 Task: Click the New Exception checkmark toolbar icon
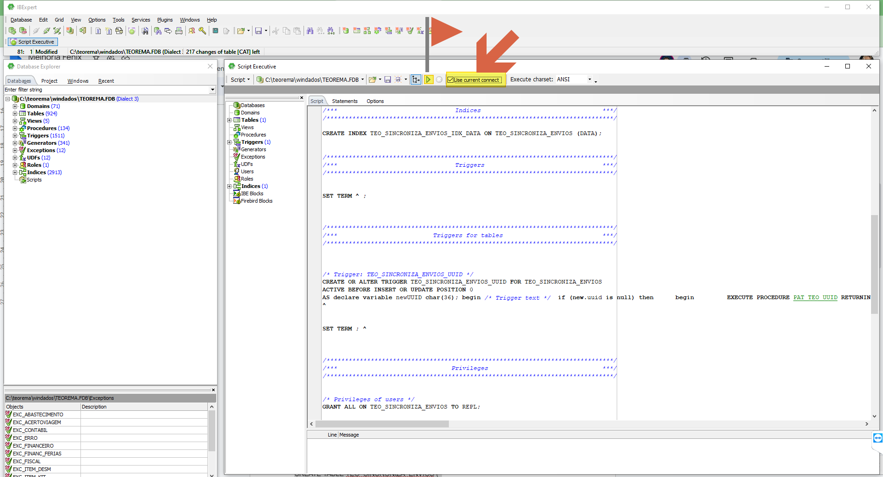(410, 31)
